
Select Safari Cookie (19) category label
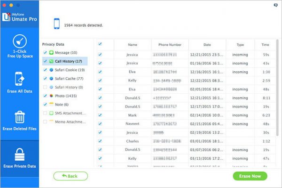click(70, 70)
